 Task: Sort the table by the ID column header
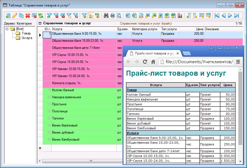(47, 29)
